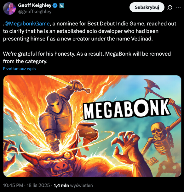Click the 18 lis 2025 date
Viewport: 184px width, 192px height.
click(38, 185)
